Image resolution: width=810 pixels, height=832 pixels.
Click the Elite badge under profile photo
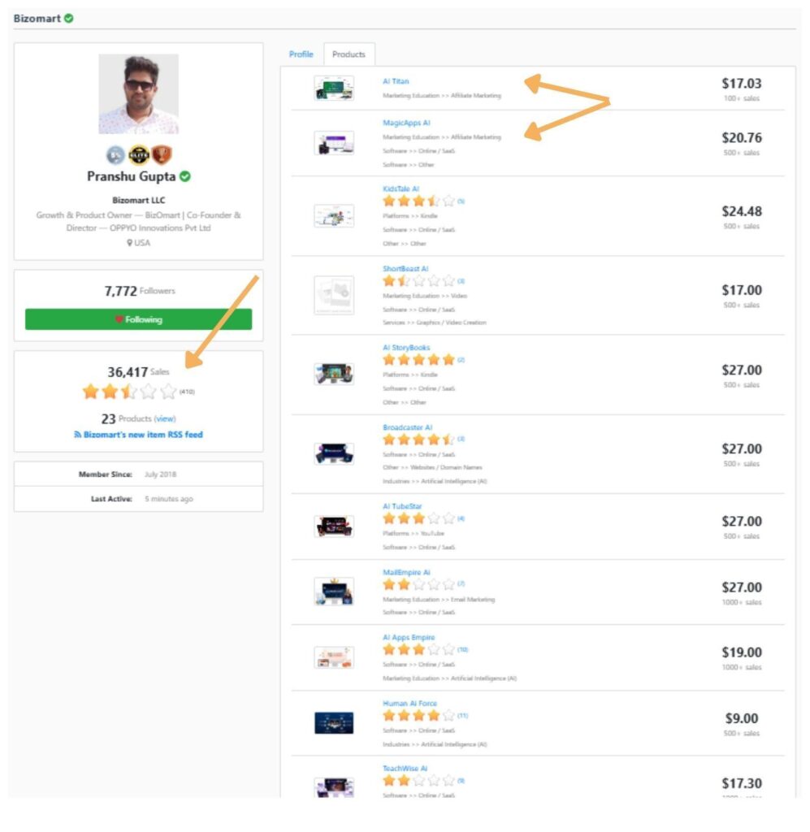point(139,155)
